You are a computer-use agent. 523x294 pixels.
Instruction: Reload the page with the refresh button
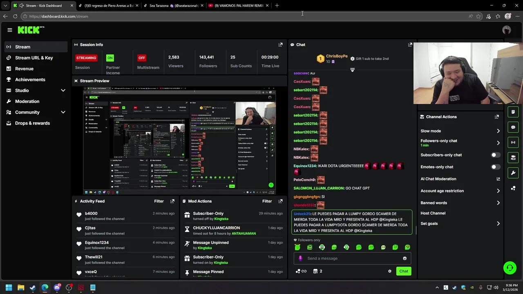coord(15,16)
